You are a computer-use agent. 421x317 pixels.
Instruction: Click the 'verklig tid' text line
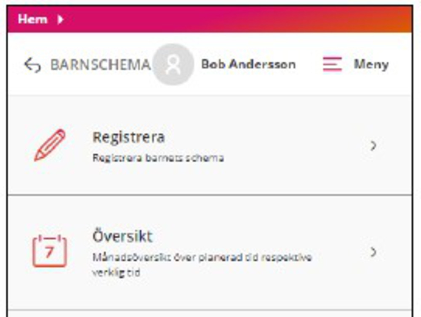(116, 272)
